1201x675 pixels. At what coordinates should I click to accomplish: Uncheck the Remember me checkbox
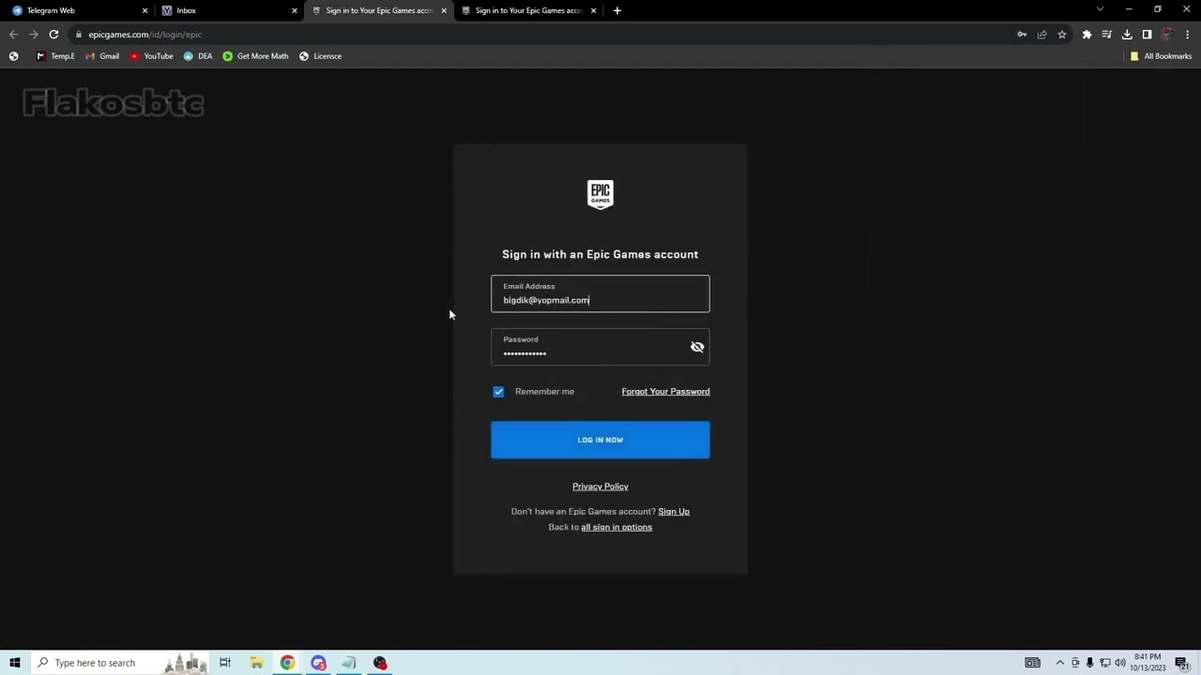(x=498, y=392)
